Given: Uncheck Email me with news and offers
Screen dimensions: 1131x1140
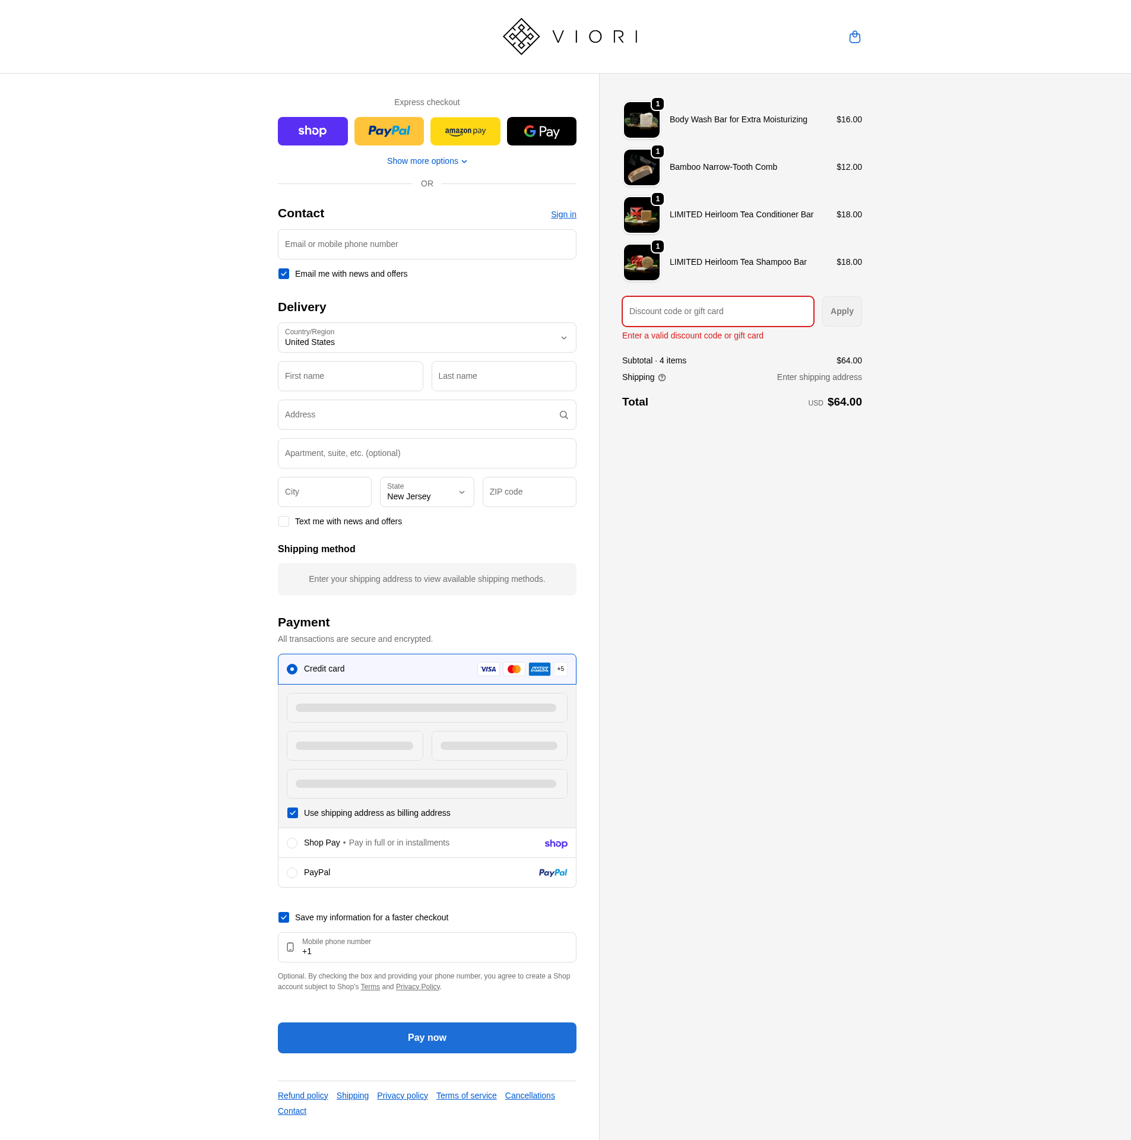Looking at the screenshot, I should (284, 274).
